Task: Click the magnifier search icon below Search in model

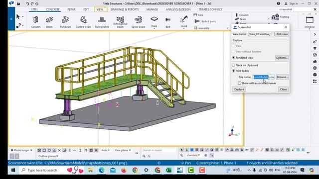Action: pos(144,156)
